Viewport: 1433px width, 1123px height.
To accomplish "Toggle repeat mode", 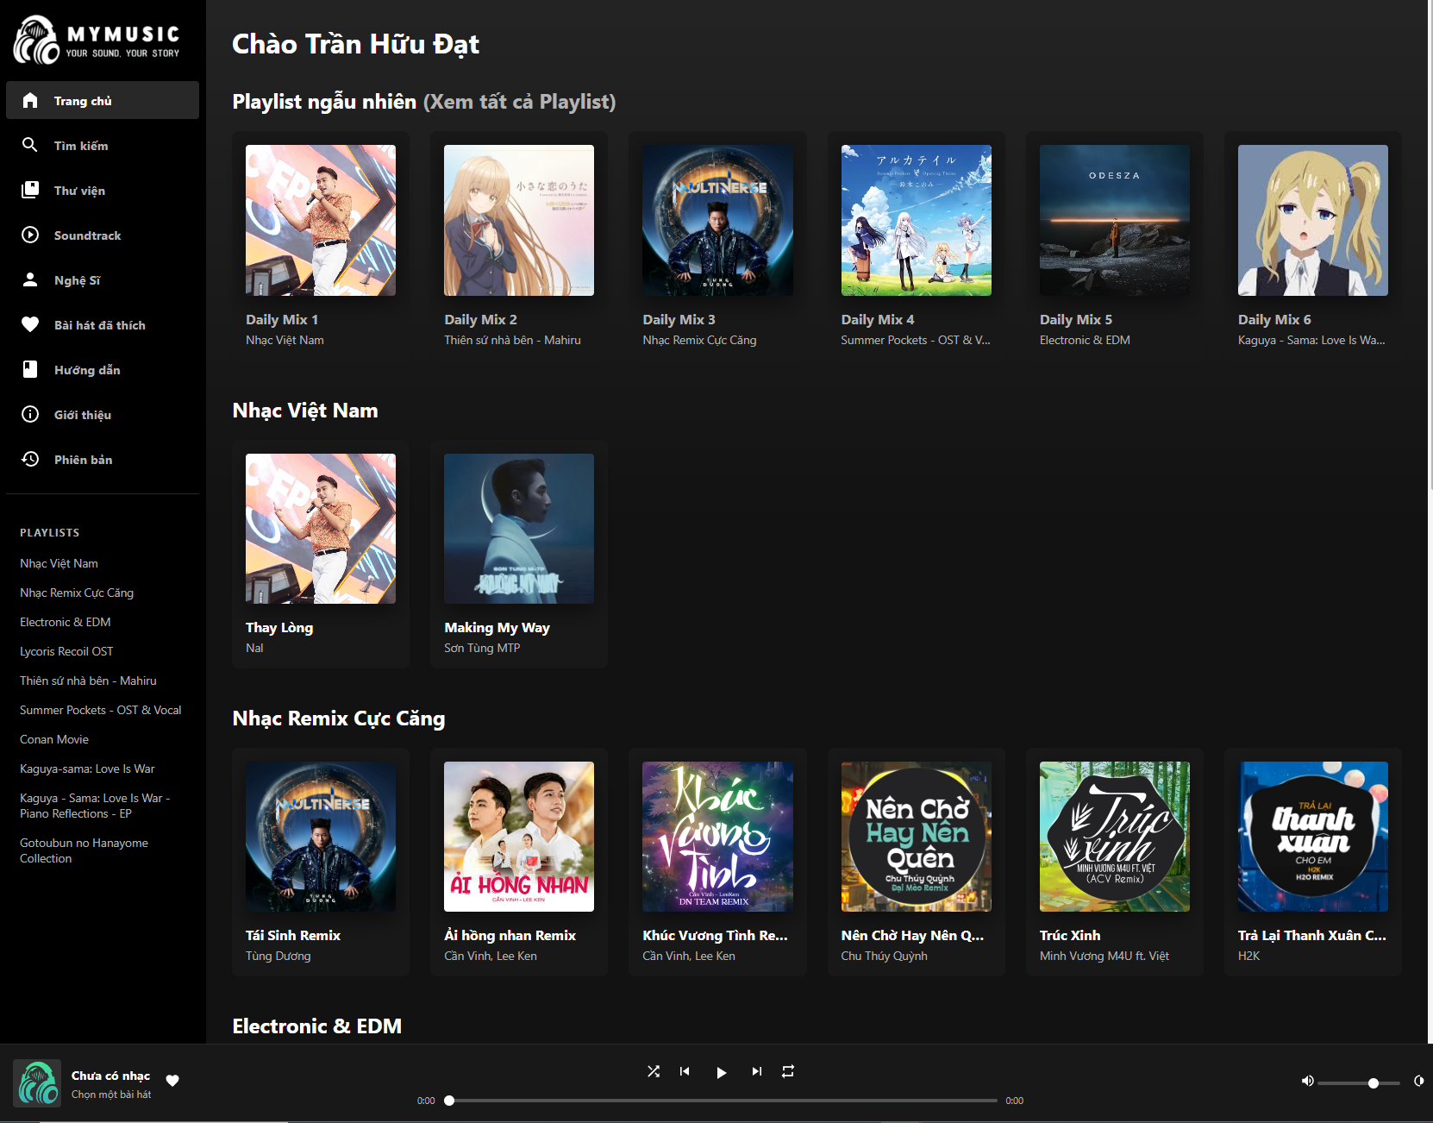I will (788, 1071).
